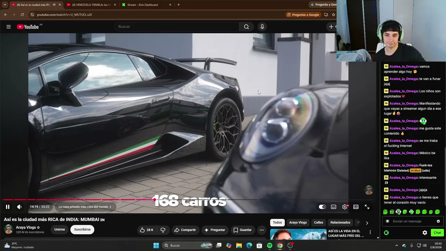
Task: Open the Windows Start menu
Action: [156, 245]
